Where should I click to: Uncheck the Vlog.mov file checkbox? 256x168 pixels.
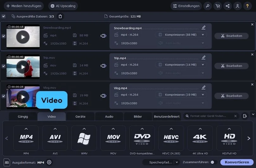3,96
